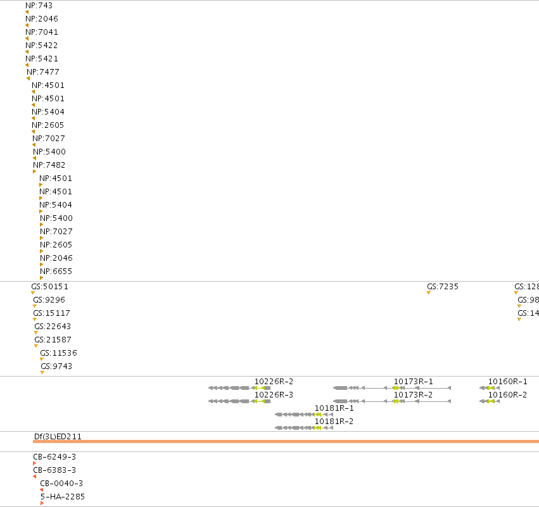
Task: Open the CB-6383-3 label
Action: 54,470
